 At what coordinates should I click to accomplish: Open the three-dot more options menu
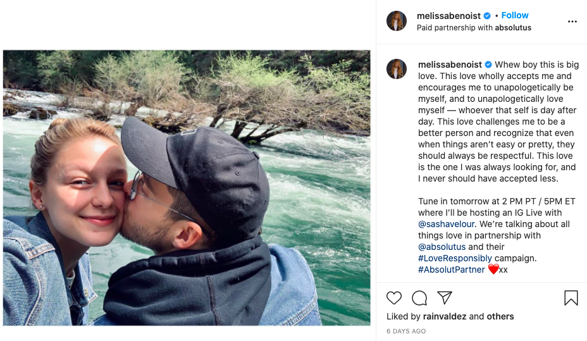coord(572,22)
